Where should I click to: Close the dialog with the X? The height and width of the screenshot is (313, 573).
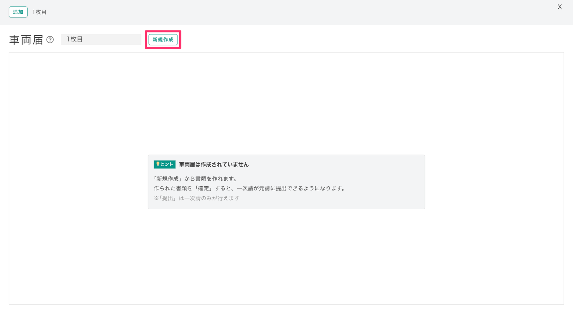[559, 7]
